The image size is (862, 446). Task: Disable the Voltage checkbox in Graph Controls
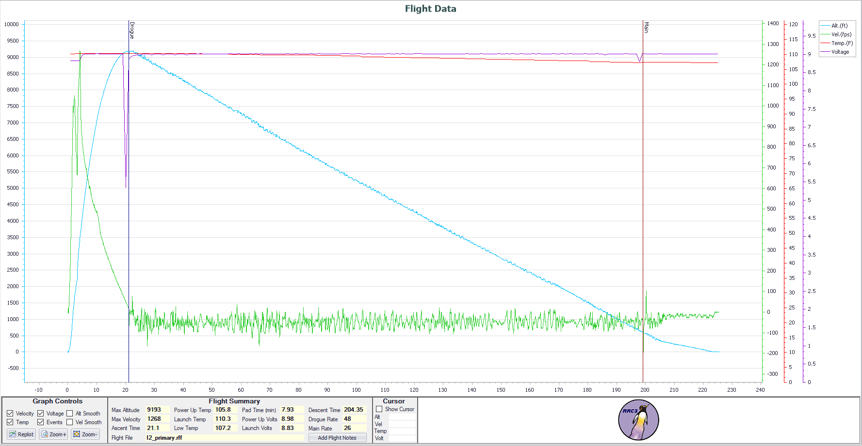coord(41,414)
